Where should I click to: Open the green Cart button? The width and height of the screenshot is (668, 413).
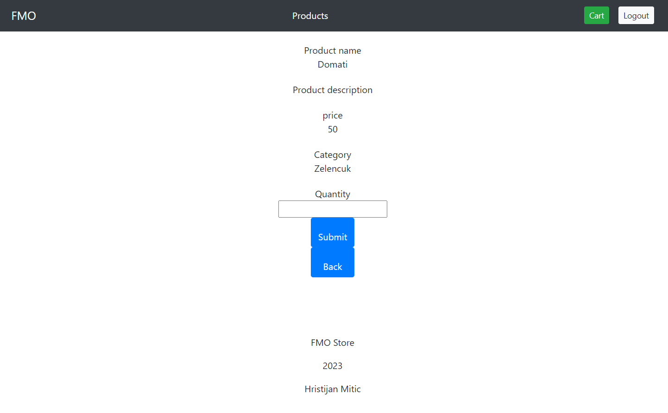pos(596,15)
